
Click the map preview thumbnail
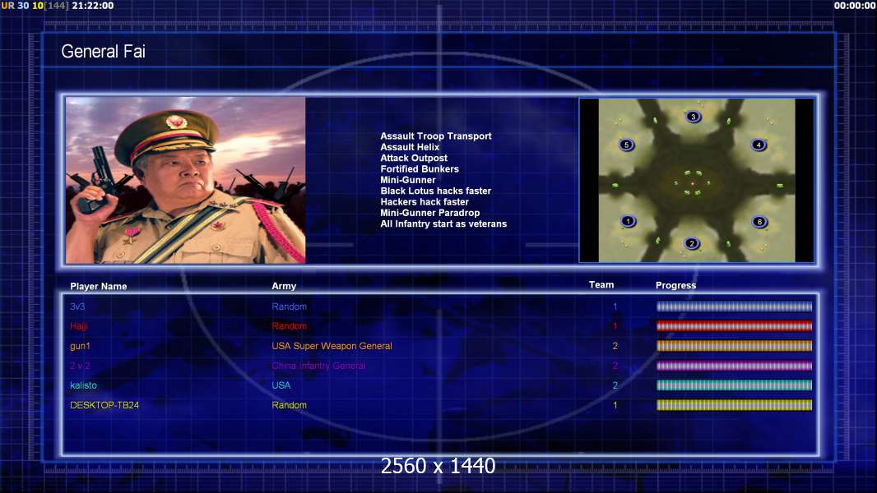coord(696,180)
